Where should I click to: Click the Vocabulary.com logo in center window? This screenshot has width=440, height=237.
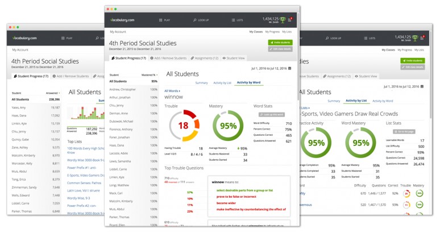pyautogui.click(x=121, y=21)
